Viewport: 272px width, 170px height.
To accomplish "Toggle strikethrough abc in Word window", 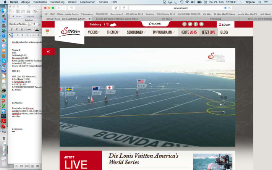I will pyautogui.click(x=29, y=29).
